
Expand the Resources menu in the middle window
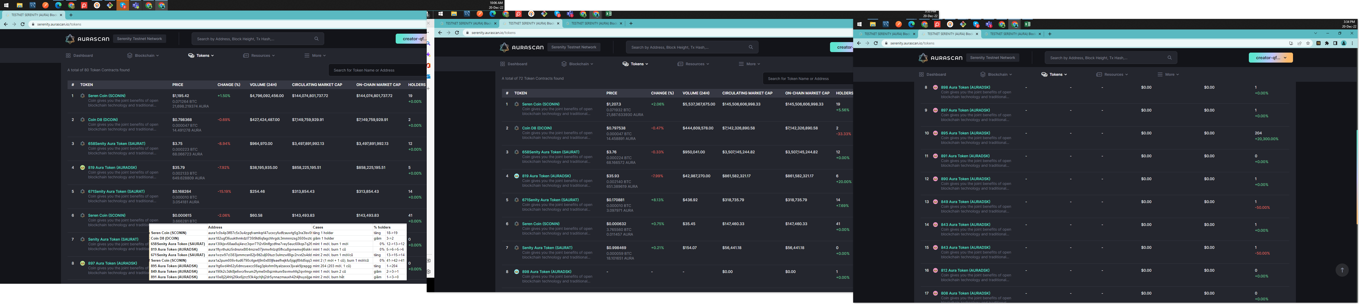[693, 64]
